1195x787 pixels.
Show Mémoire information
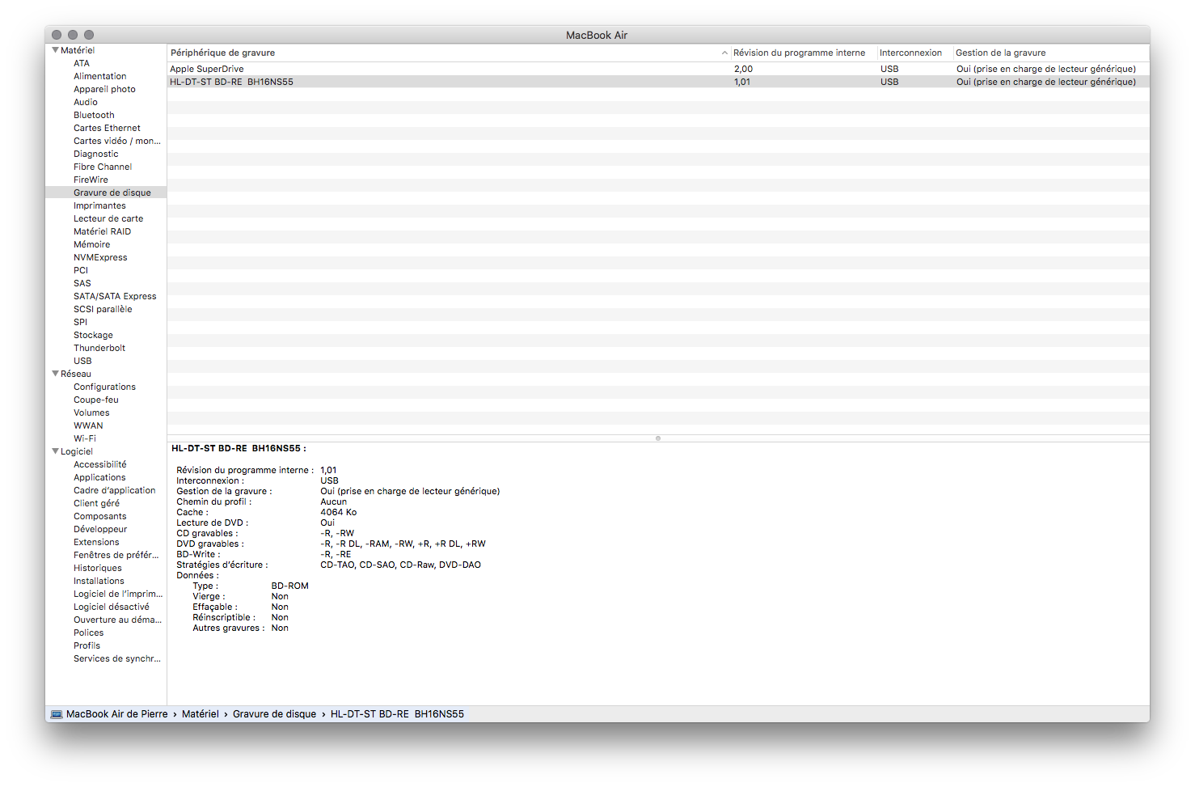click(x=91, y=244)
